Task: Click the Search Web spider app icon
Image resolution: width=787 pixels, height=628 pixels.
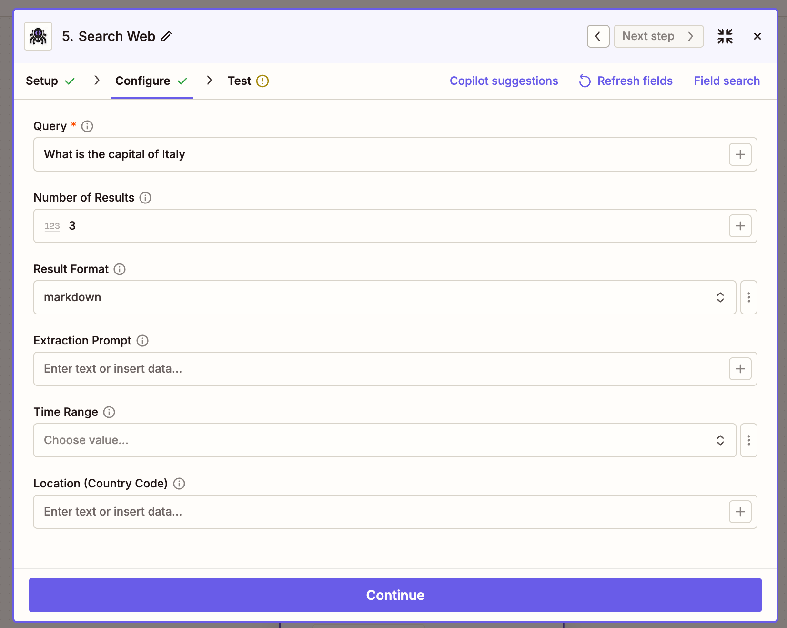Action: click(38, 36)
